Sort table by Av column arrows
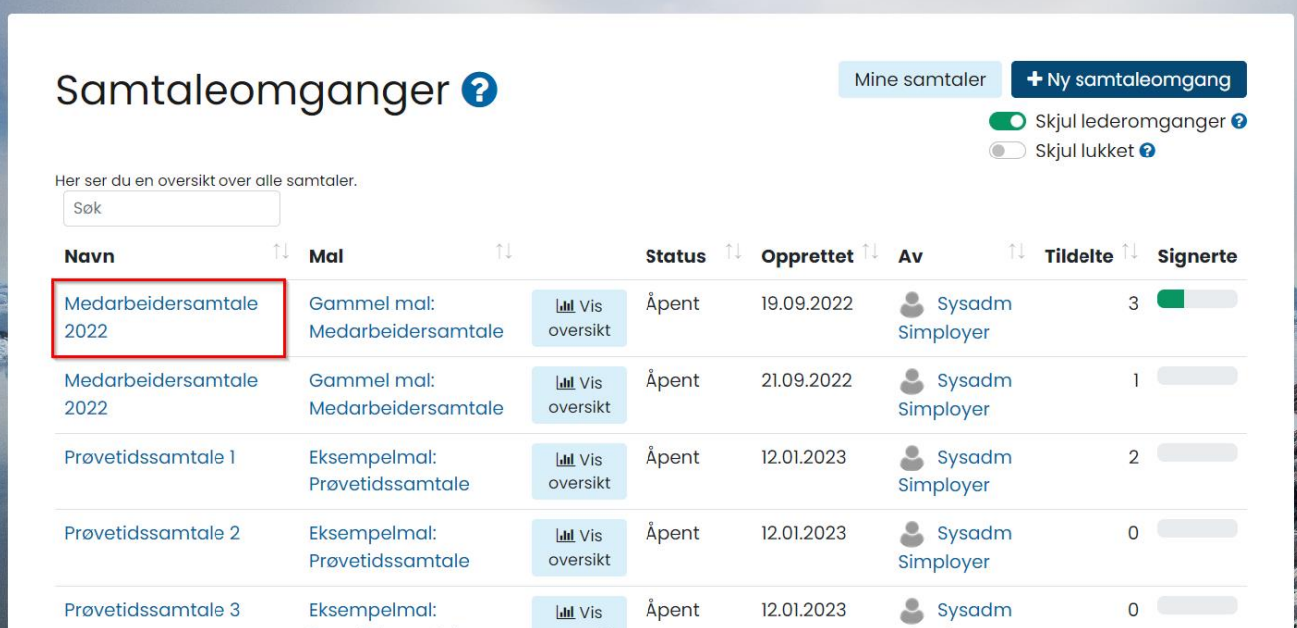 [x=1016, y=252]
